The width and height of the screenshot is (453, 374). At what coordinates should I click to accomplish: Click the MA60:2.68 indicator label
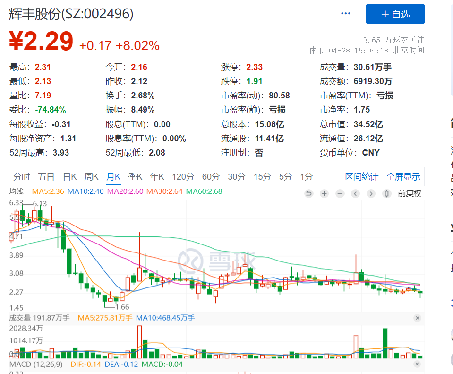tap(204, 191)
